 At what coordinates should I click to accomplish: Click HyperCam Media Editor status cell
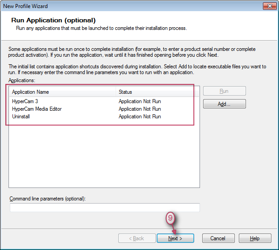point(140,109)
